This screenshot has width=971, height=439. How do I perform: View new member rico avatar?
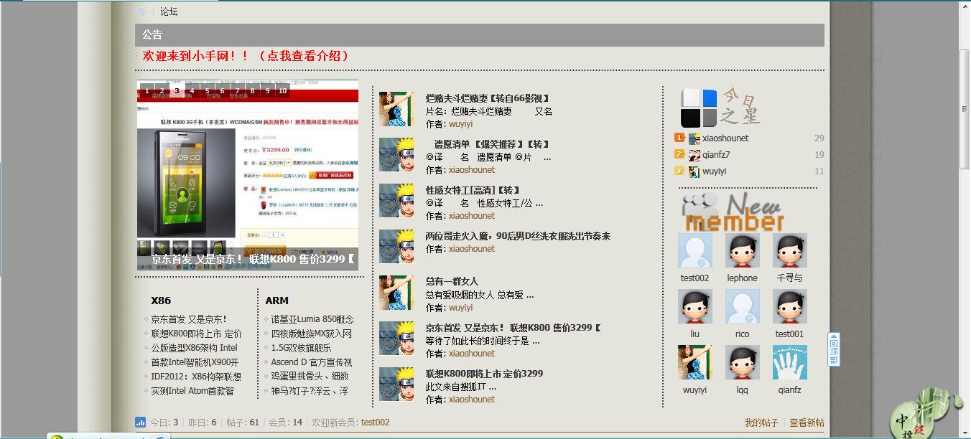pyautogui.click(x=743, y=306)
